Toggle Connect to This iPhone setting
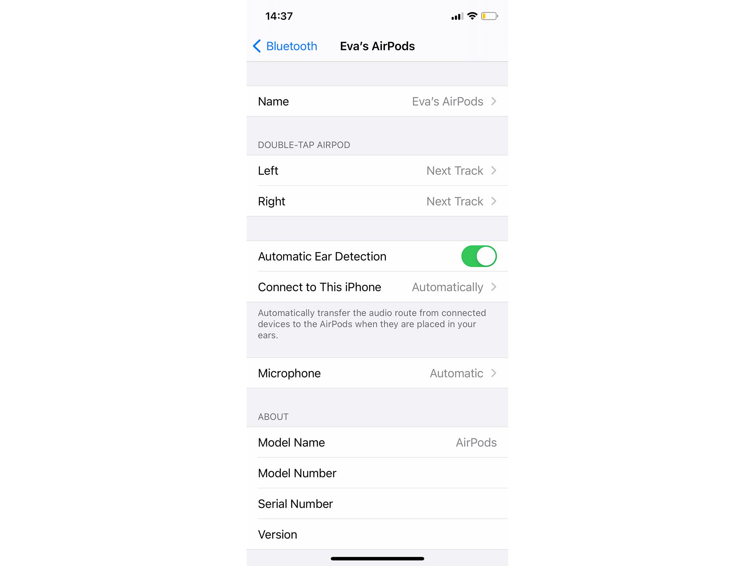The width and height of the screenshot is (755, 566). [x=377, y=287]
